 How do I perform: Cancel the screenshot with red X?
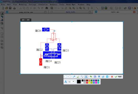(112, 77)
